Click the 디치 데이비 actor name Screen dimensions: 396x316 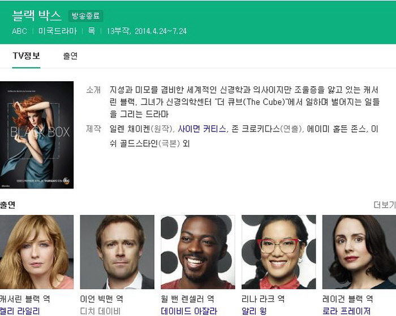coord(100,311)
